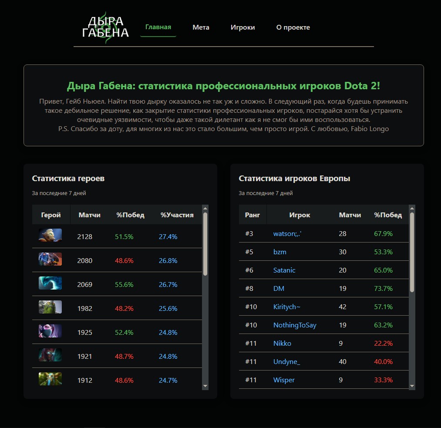
Task: Click the Satanic player link
Action: pyautogui.click(x=284, y=270)
